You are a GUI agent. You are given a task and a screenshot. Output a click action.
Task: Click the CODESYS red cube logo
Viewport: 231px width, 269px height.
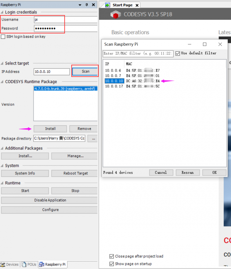116,14
